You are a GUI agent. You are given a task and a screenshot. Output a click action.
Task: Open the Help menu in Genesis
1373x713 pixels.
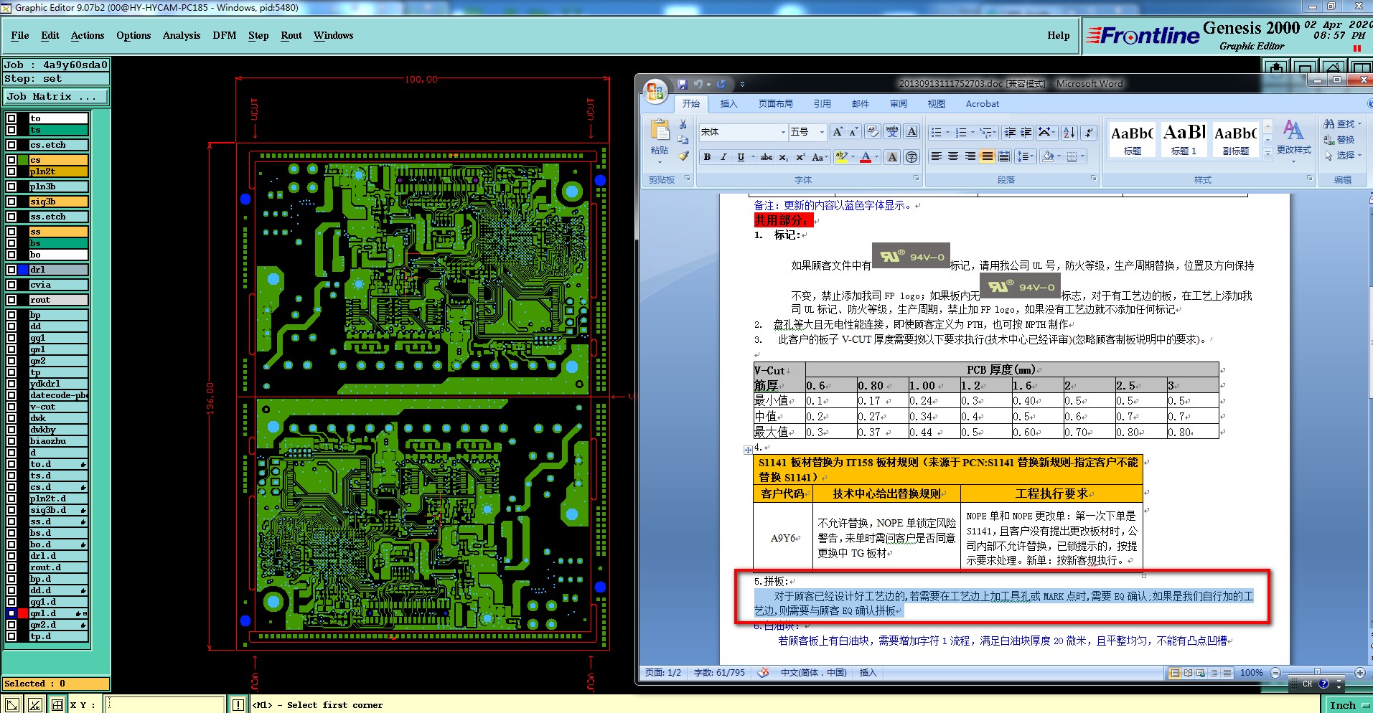pos(1058,35)
